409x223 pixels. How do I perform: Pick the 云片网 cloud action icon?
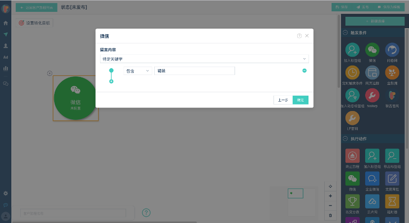click(x=372, y=201)
